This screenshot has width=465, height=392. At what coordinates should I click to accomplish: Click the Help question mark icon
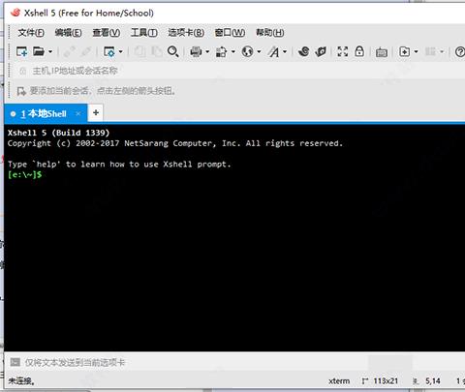coord(460,51)
